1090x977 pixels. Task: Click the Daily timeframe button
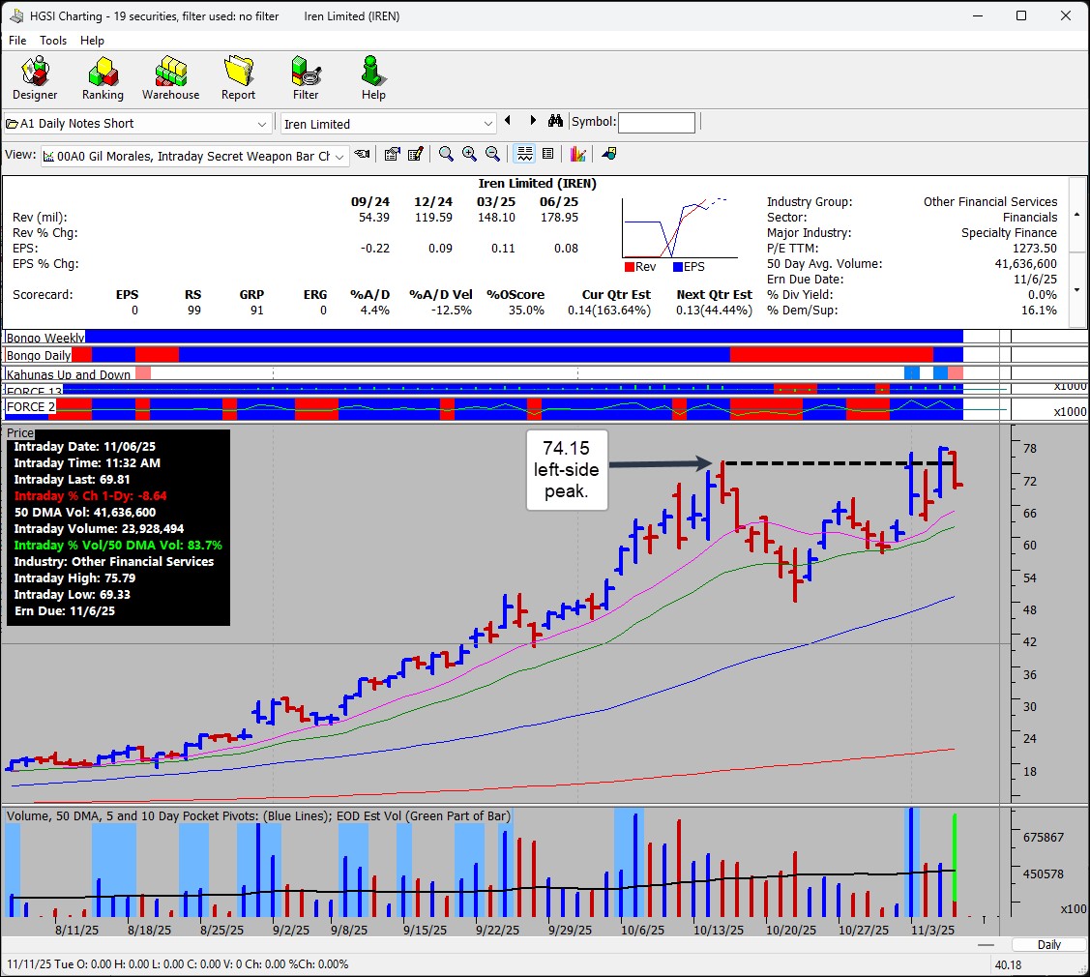pos(1048,945)
